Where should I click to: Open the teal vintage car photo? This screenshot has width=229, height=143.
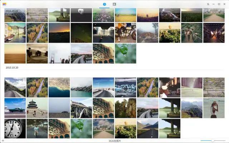coord(15,108)
